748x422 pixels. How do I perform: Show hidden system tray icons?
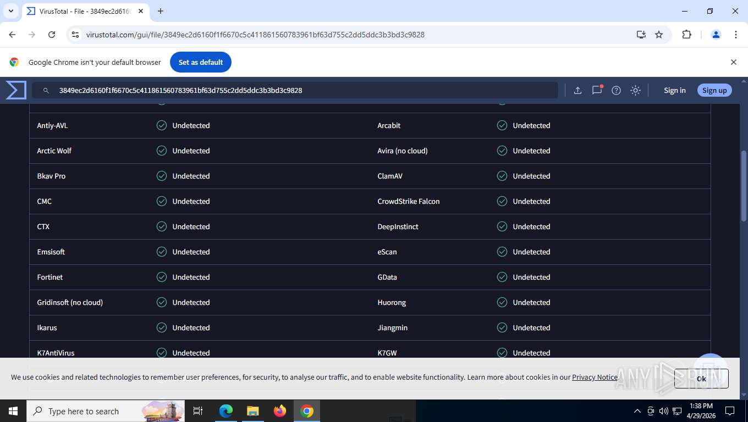pos(637,411)
